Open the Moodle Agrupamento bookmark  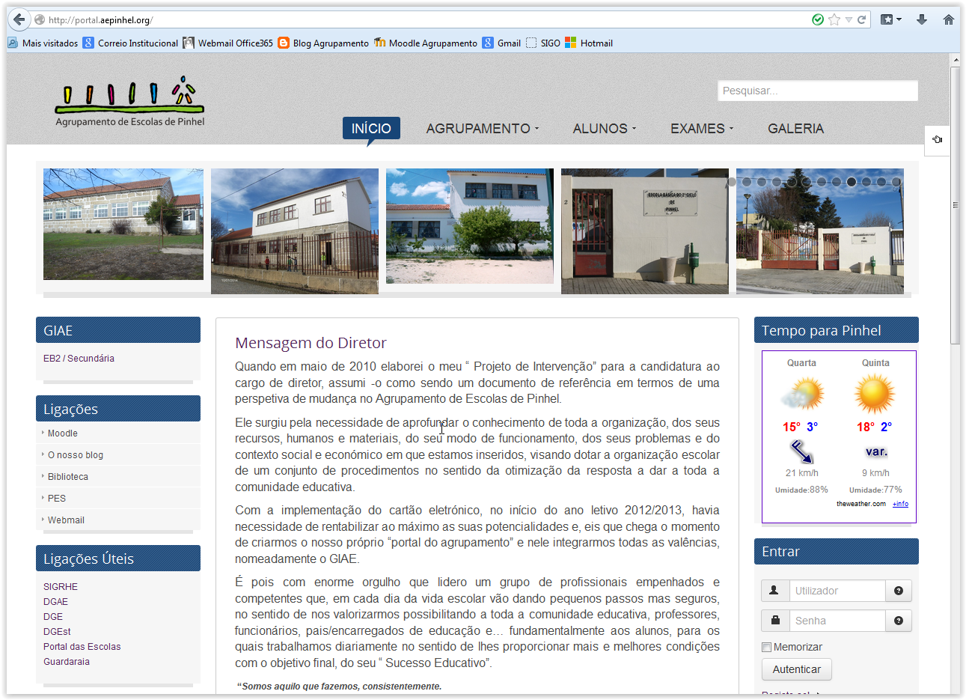coord(426,43)
